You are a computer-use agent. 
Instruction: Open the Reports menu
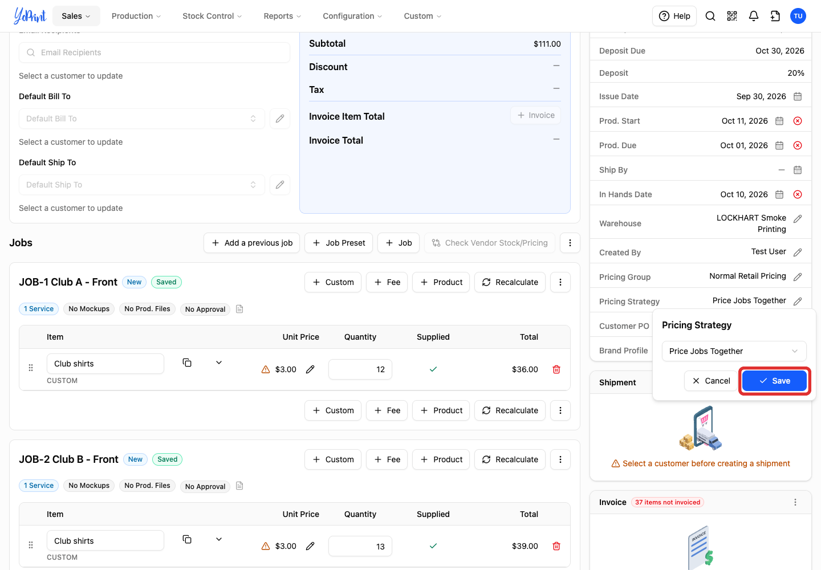tap(282, 16)
